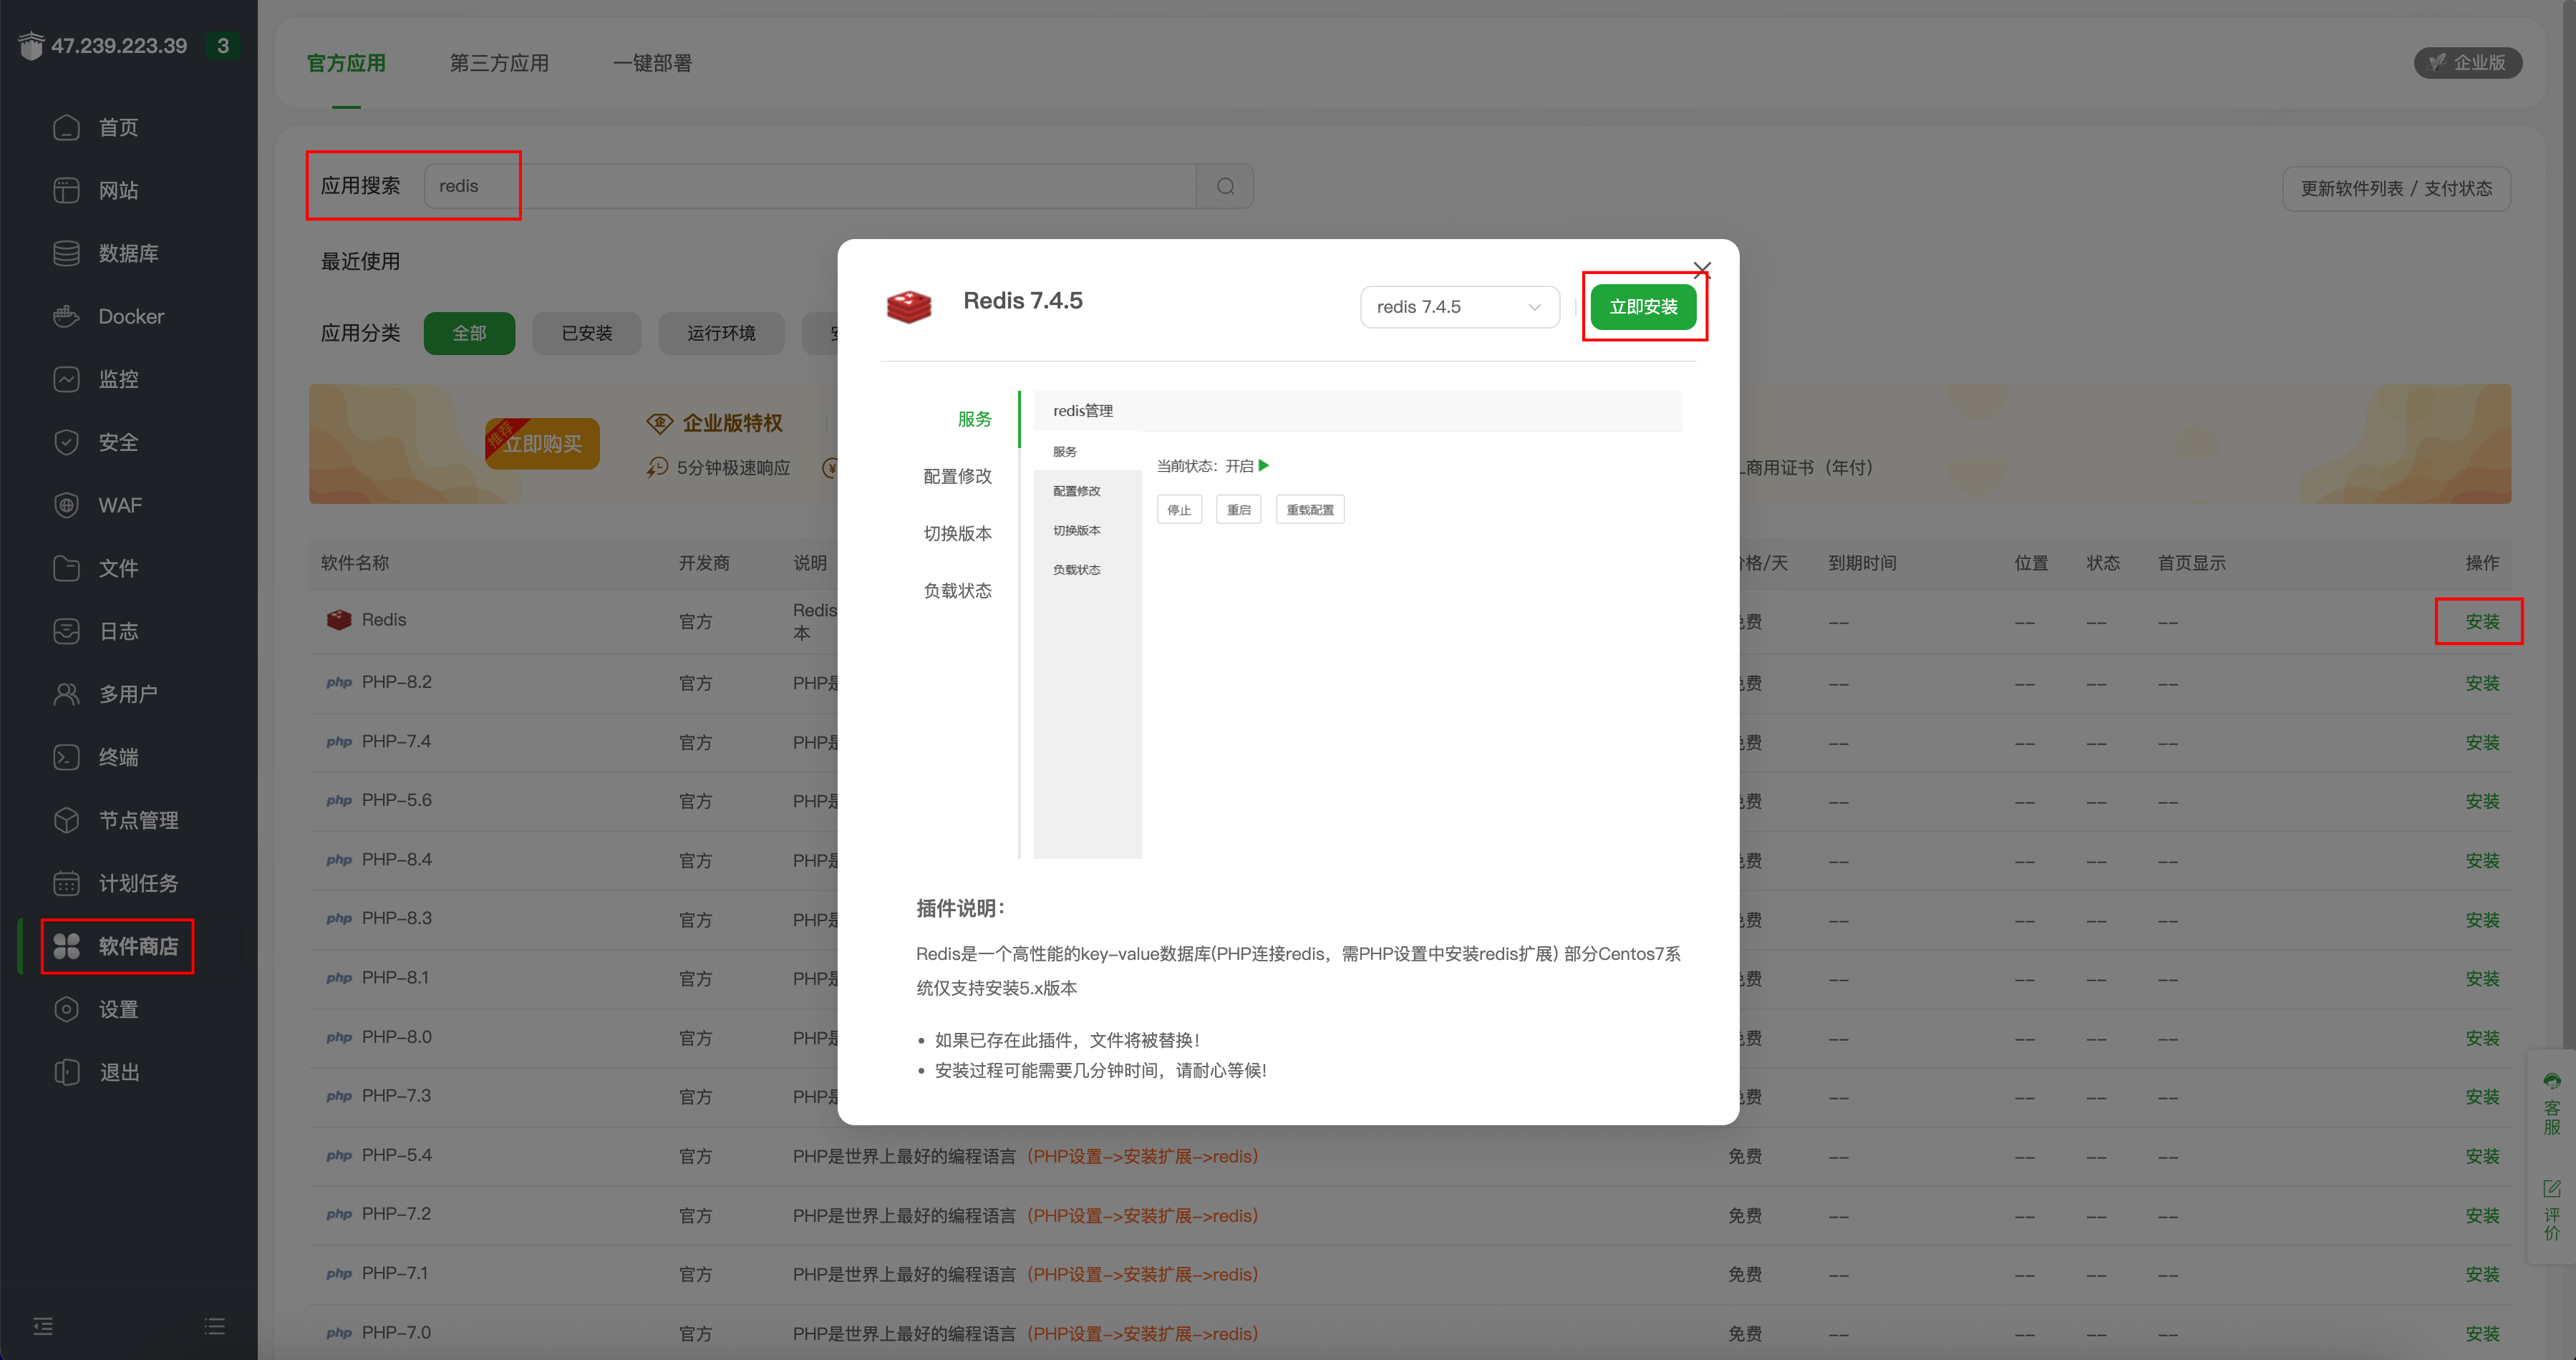This screenshot has height=1360, width=2576.
Task: Click the scheduled tasks (计划任务) calendar icon
Action: tap(66, 883)
